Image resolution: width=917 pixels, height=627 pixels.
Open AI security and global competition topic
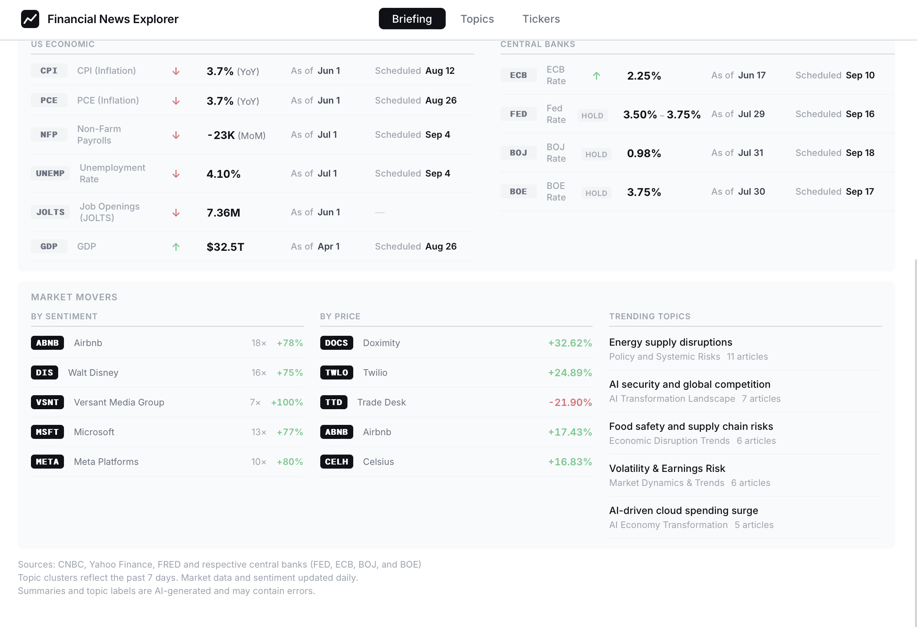pos(690,384)
